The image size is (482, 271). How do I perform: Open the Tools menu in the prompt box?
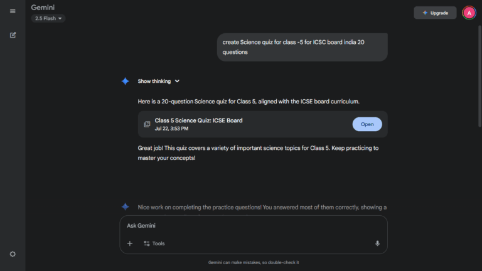pyautogui.click(x=154, y=243)
